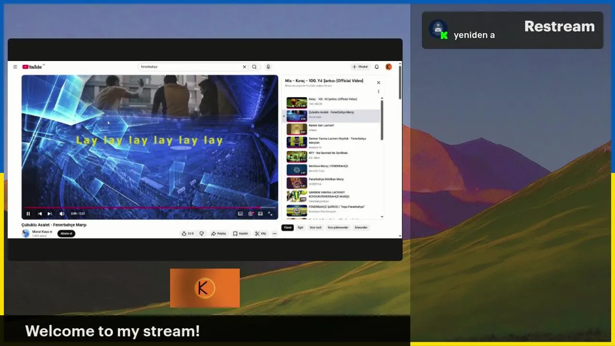Open the Oluştur create button

[x=360, y=67]
